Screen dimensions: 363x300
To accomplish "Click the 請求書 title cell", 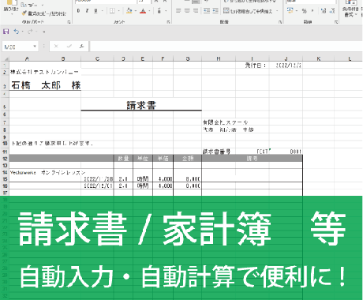I will [141, 105].
